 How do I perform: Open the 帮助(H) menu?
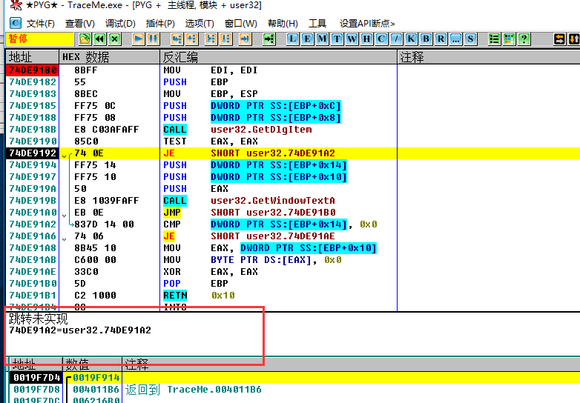point(283,24)
